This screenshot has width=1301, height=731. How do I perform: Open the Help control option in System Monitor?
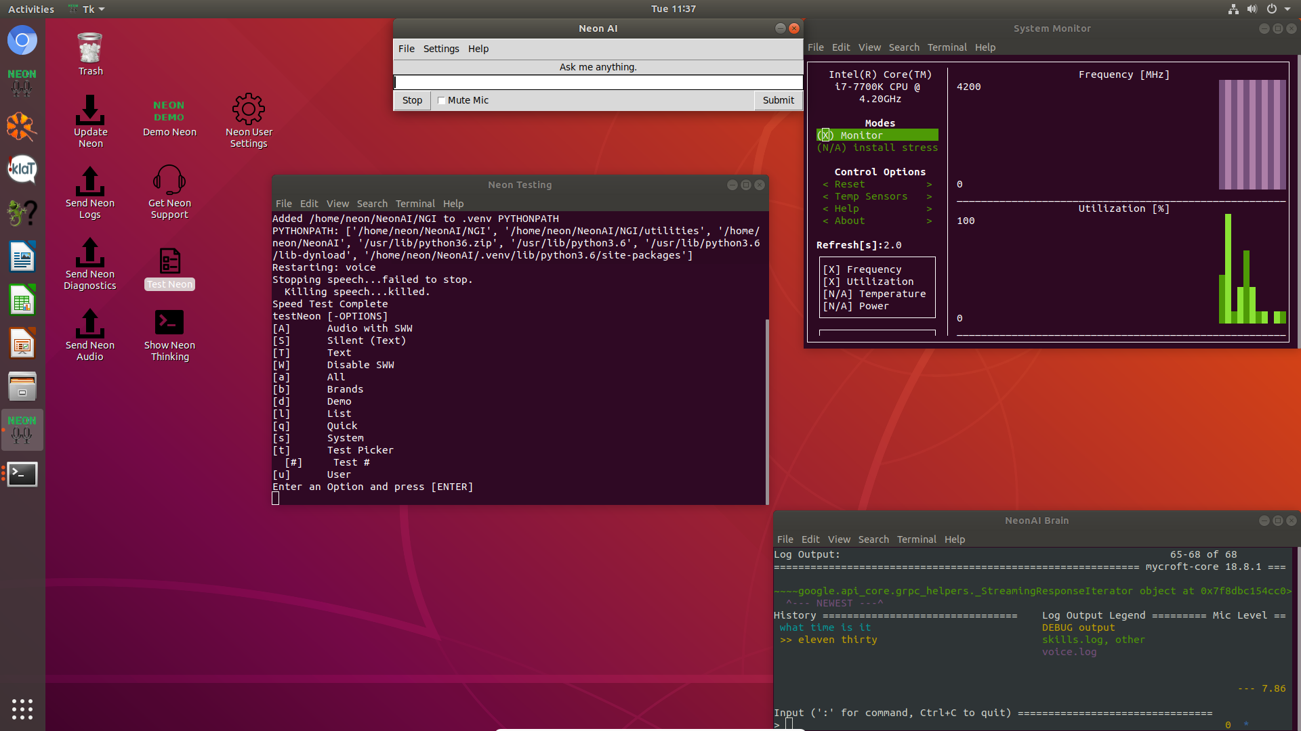877,208
